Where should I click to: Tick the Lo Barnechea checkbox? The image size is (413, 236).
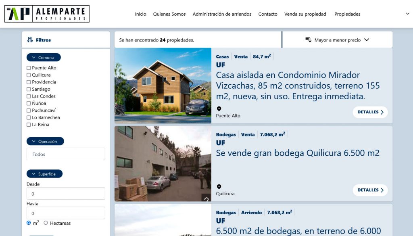point(29,118)
